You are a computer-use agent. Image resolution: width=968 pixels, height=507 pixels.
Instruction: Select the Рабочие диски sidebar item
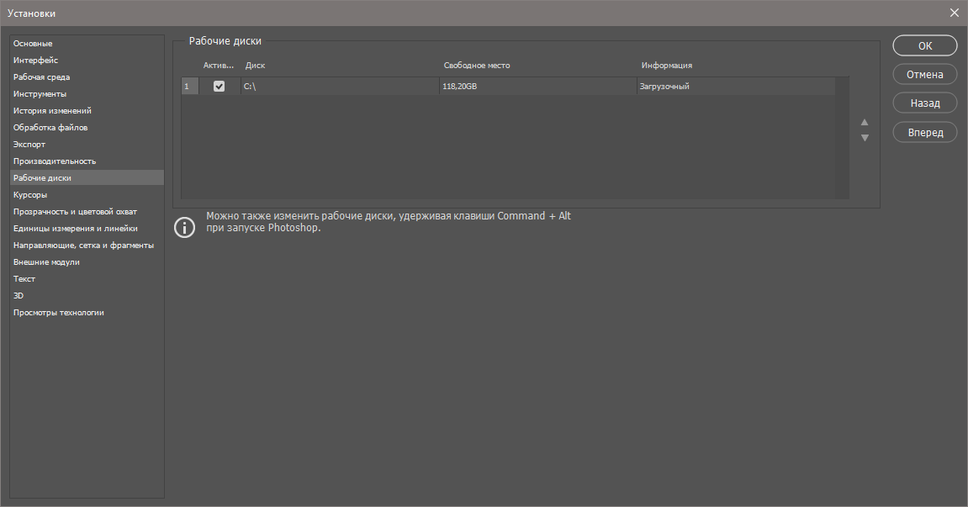pyautogui.click(x=87, y=178)
